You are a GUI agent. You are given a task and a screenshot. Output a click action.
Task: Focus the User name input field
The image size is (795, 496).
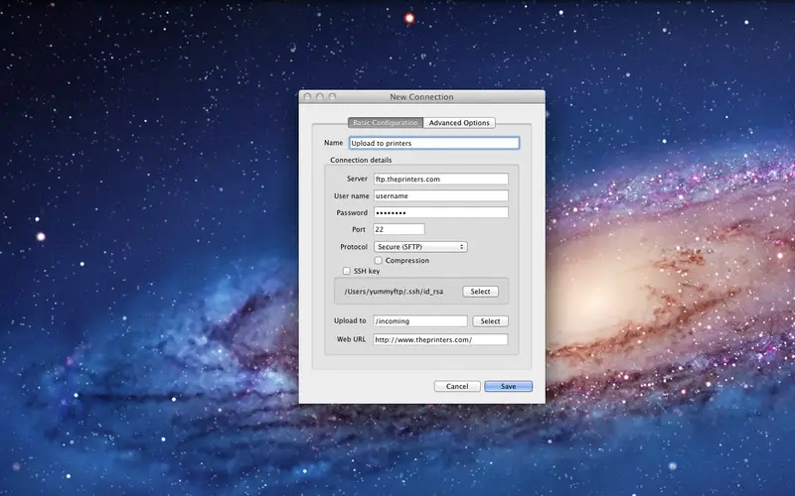click(x=440, y=195)
